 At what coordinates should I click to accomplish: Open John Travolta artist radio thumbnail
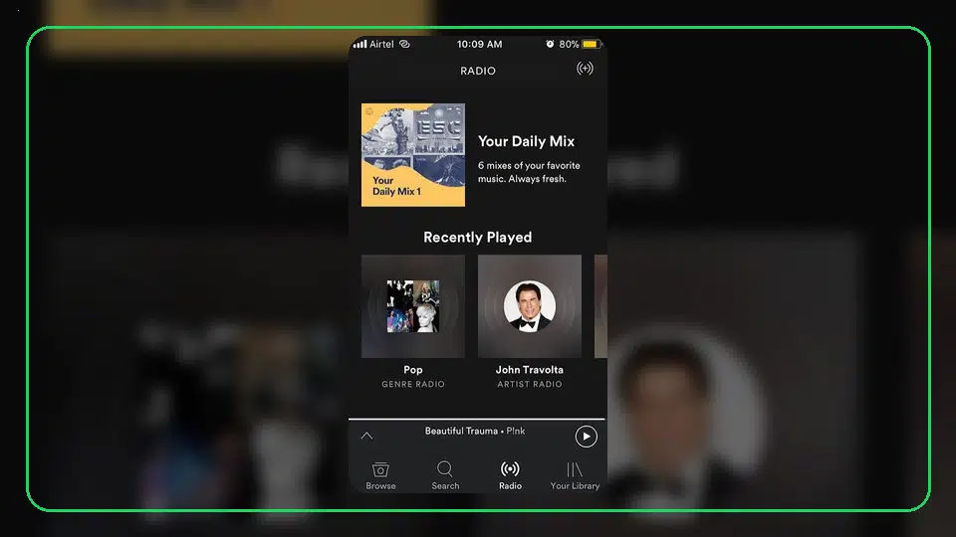(529, 306)
